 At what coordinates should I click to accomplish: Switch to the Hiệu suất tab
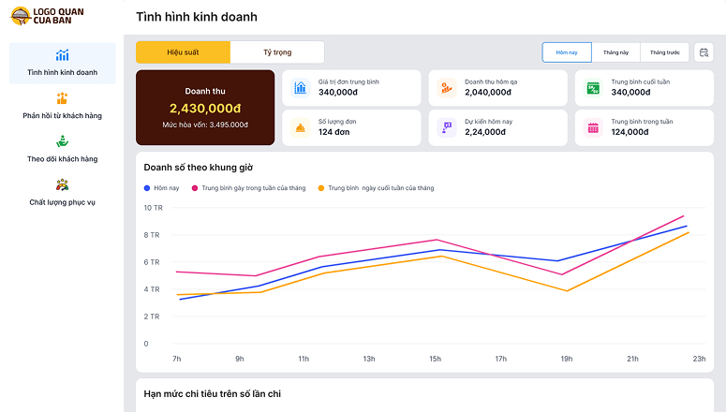(183, 52)
